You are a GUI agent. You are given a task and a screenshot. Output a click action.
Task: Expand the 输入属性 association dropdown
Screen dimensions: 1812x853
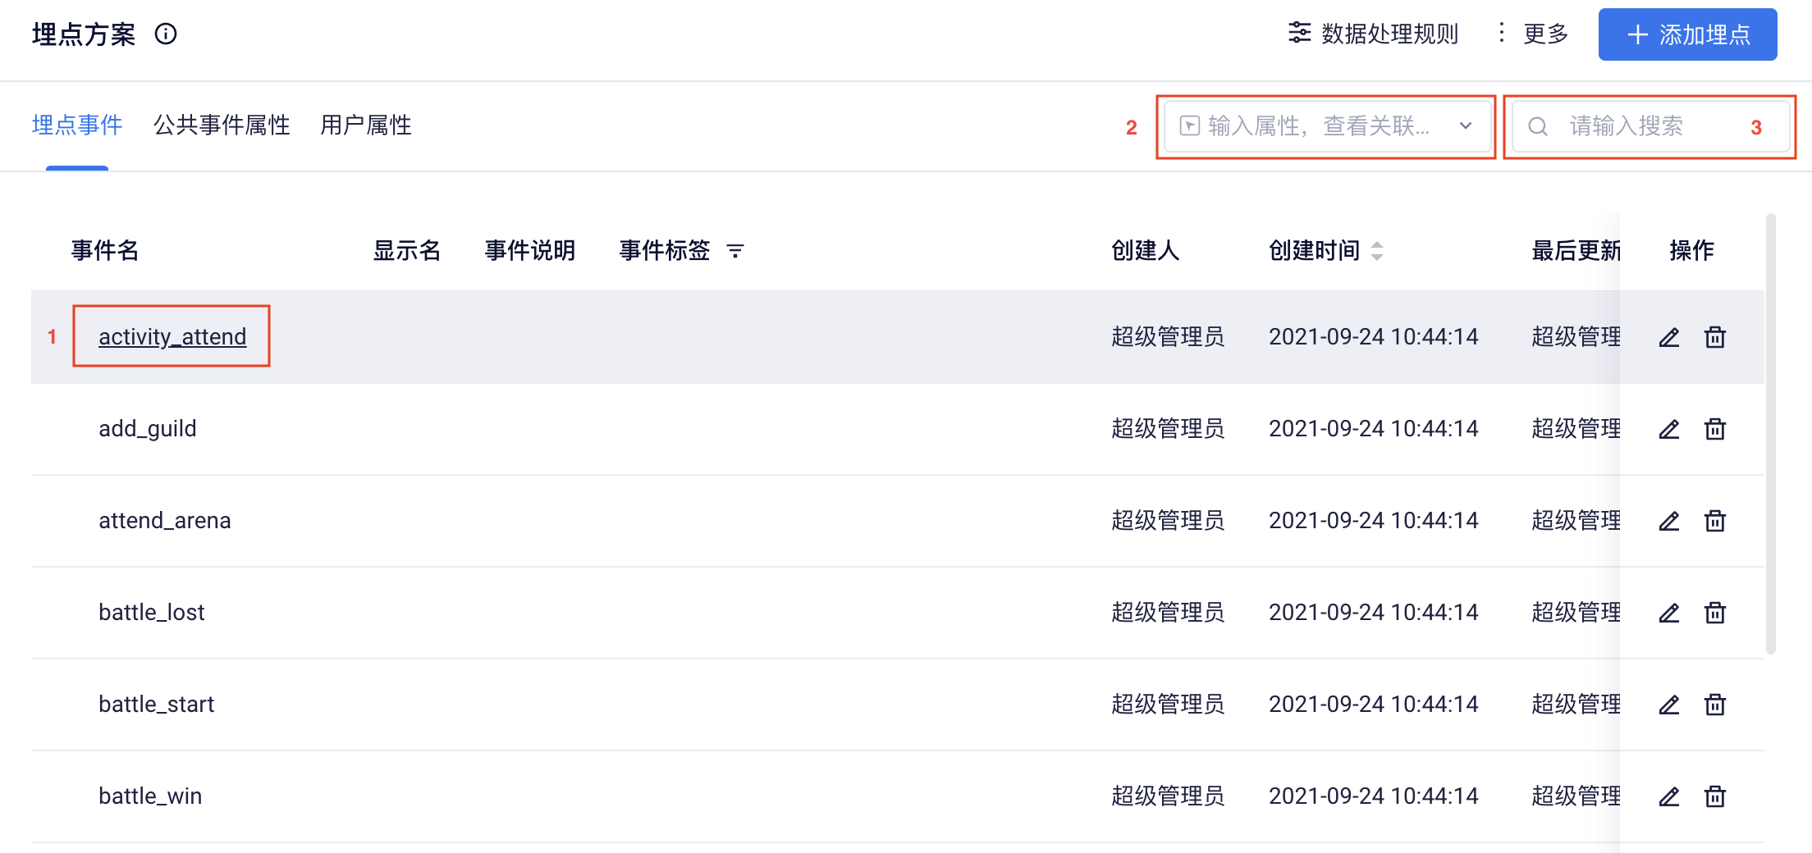coord(1326,126)
